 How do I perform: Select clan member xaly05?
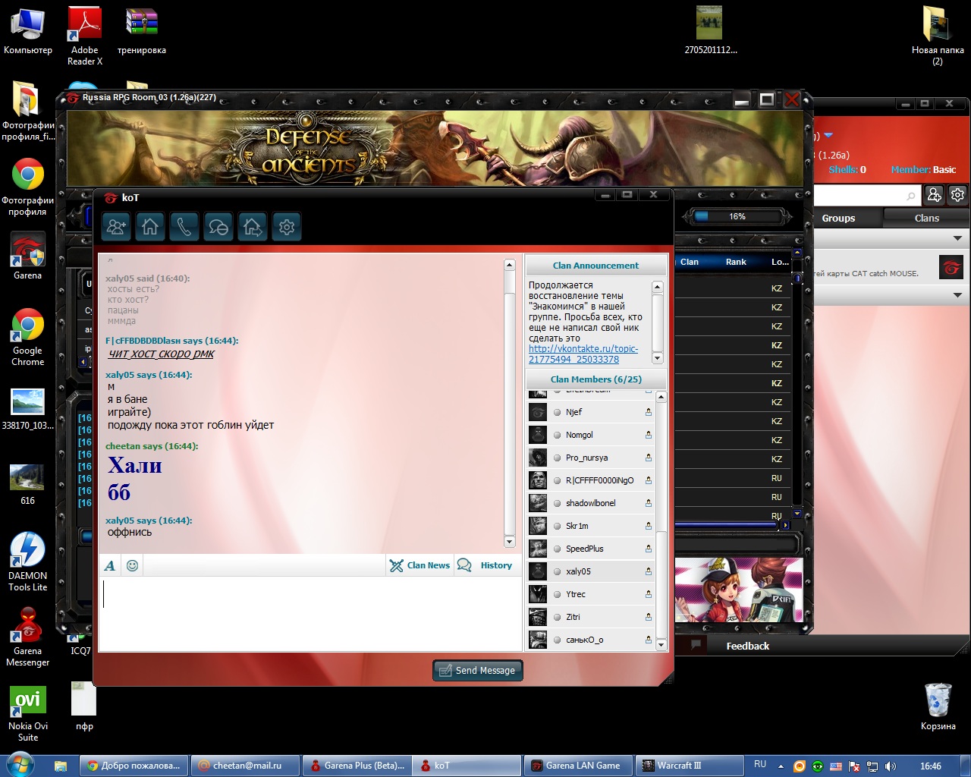coord(591,571)
